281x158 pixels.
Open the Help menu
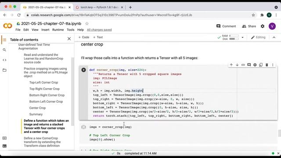pos(80,30)
